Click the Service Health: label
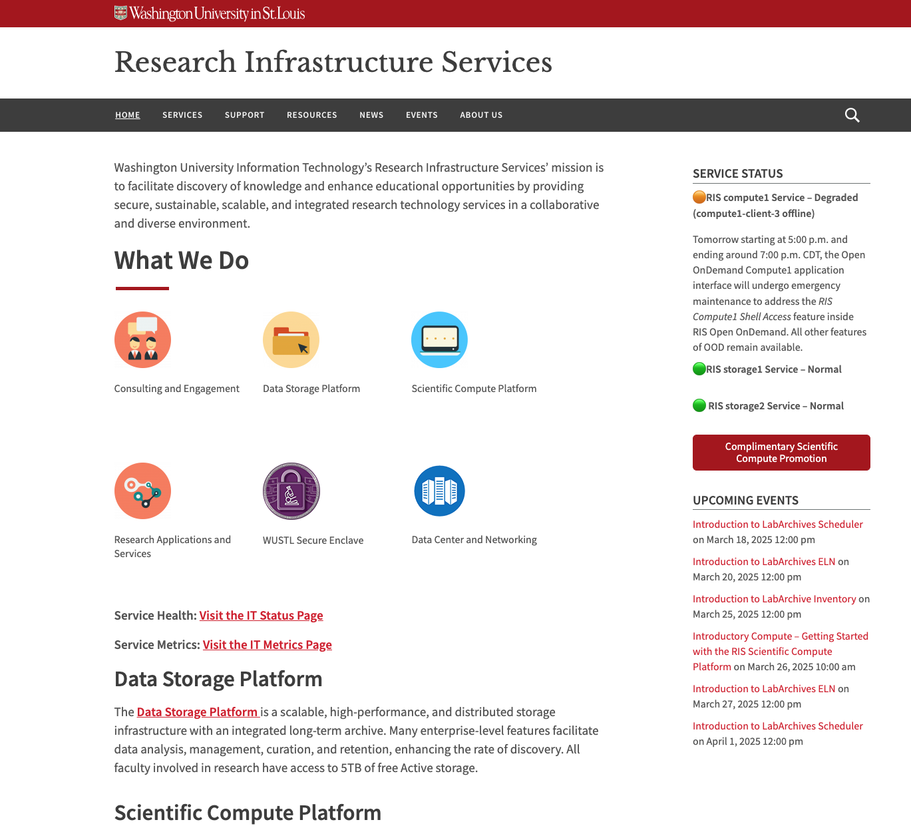 point(156,616)
